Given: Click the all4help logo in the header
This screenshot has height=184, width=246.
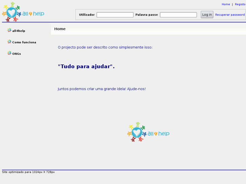Looking at the screenshot, I should pos(23,12).
